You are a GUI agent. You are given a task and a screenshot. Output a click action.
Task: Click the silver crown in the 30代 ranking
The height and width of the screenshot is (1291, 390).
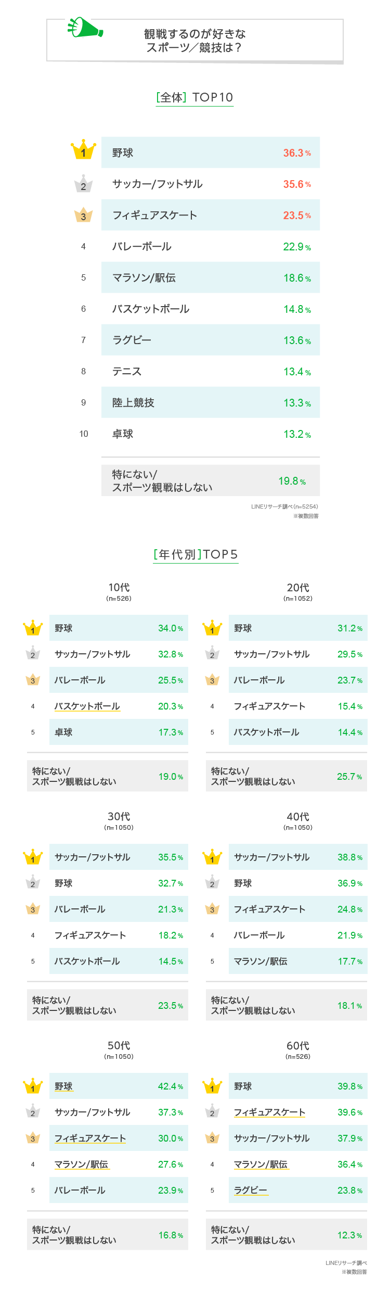coord(33,883)
